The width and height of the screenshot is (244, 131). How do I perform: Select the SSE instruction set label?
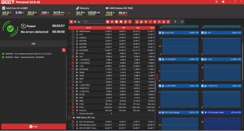(x=34, y=44)
